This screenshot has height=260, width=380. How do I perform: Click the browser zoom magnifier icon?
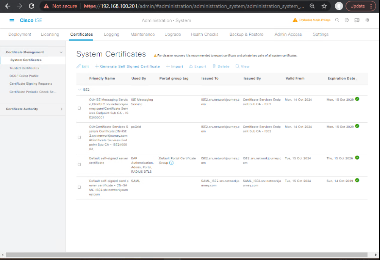click(312, 6)
